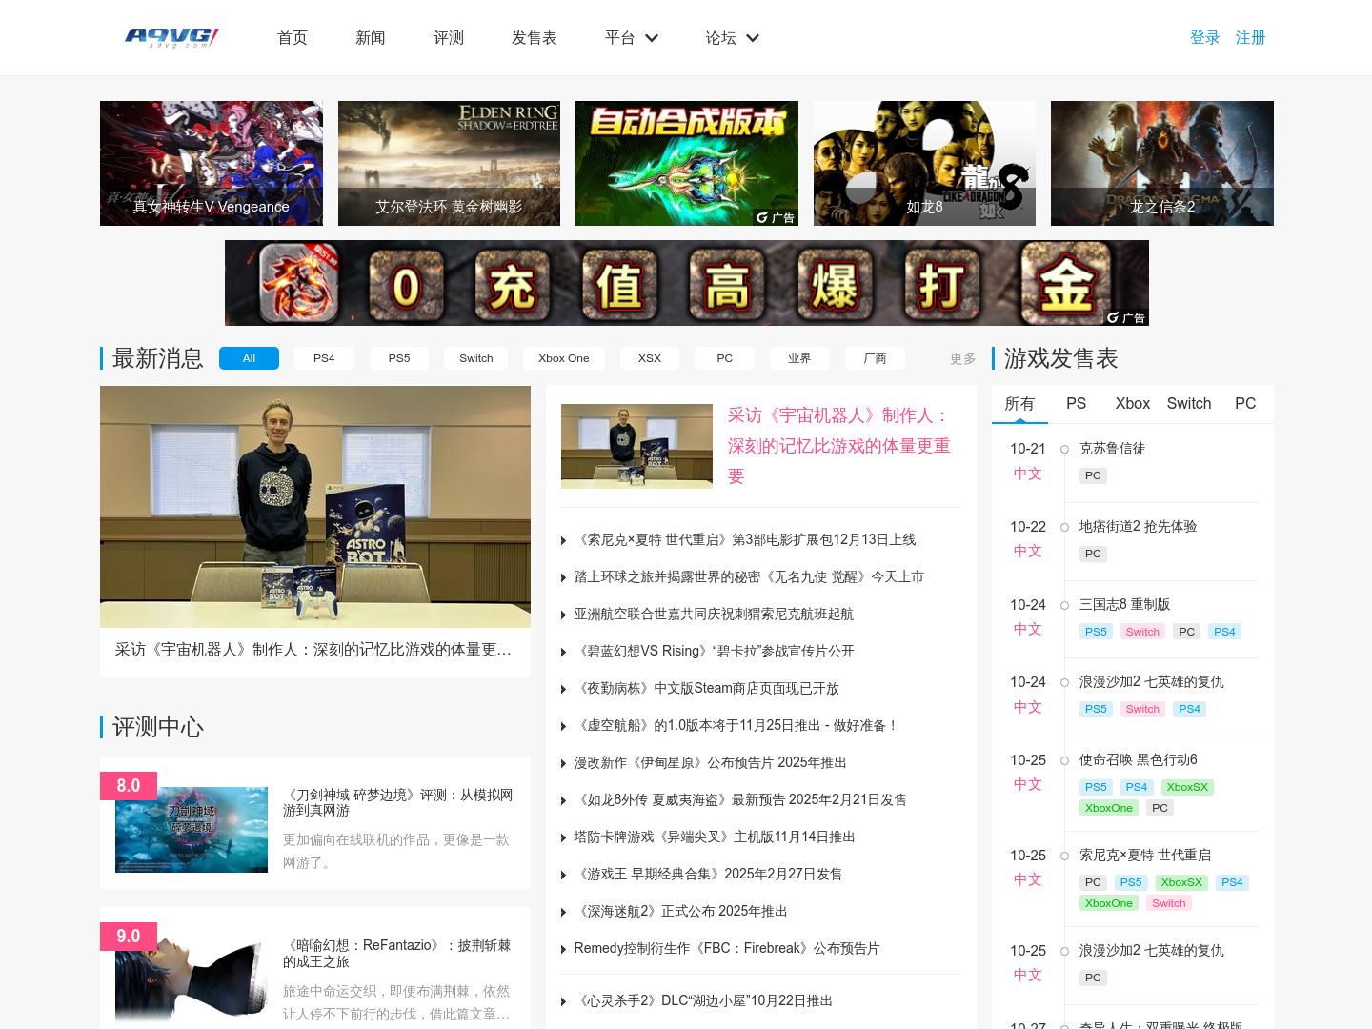Viewport: 1372px width, 1029px height.
Task: Open the 评测 menu item
Action: (x=449, y=38)
